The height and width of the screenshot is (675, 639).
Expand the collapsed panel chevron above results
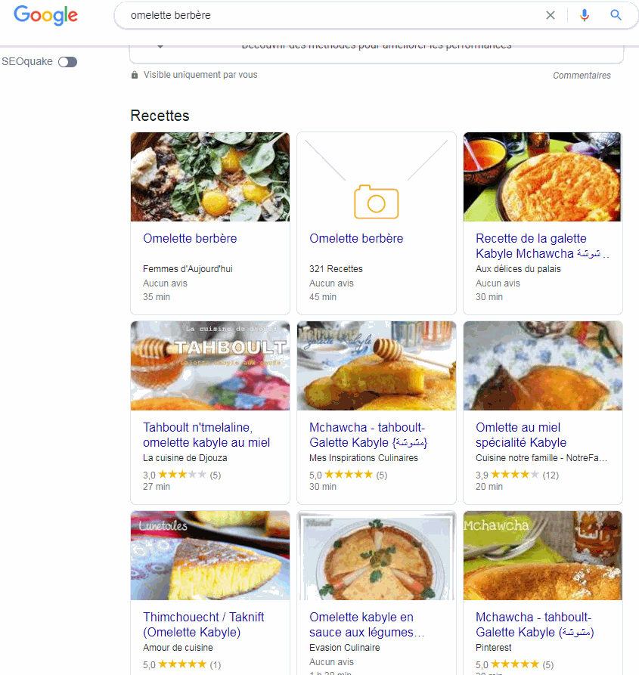160,46
